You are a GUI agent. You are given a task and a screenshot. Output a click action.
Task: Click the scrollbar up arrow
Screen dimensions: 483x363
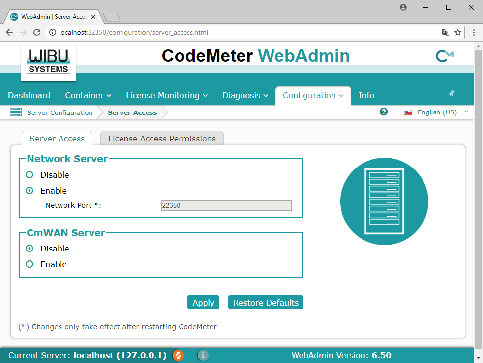[478, 46]
